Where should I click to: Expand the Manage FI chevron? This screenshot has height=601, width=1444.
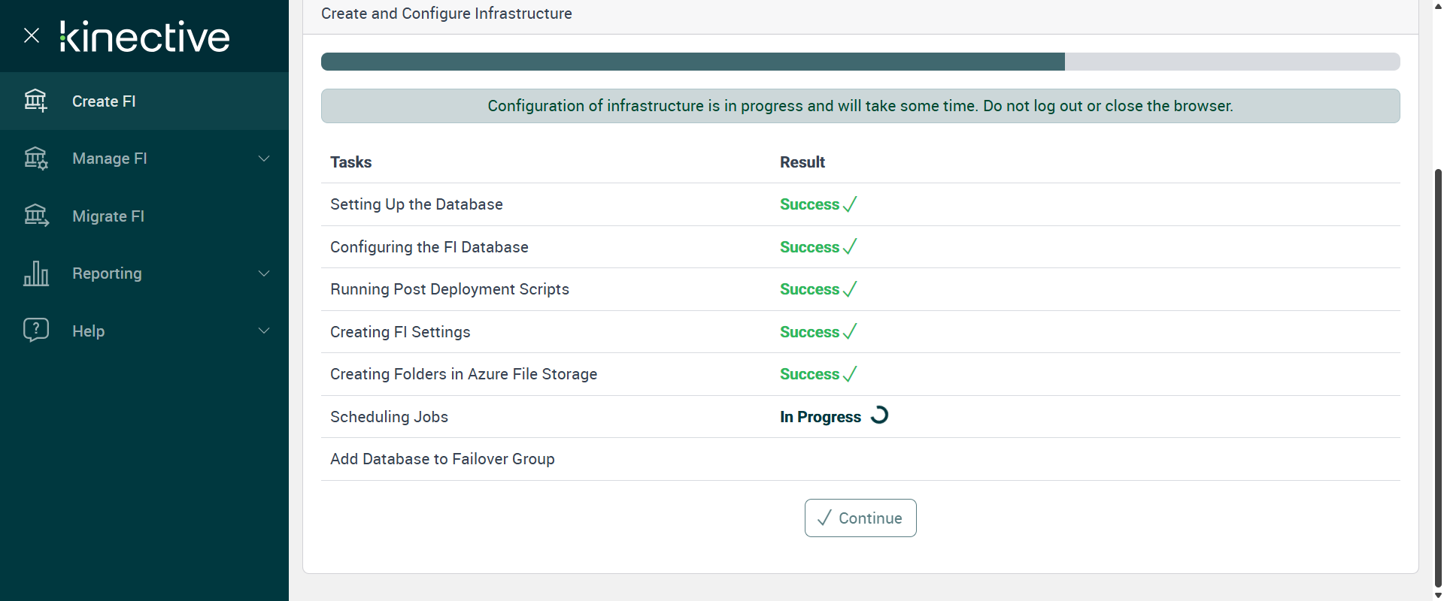pos(264,159)
